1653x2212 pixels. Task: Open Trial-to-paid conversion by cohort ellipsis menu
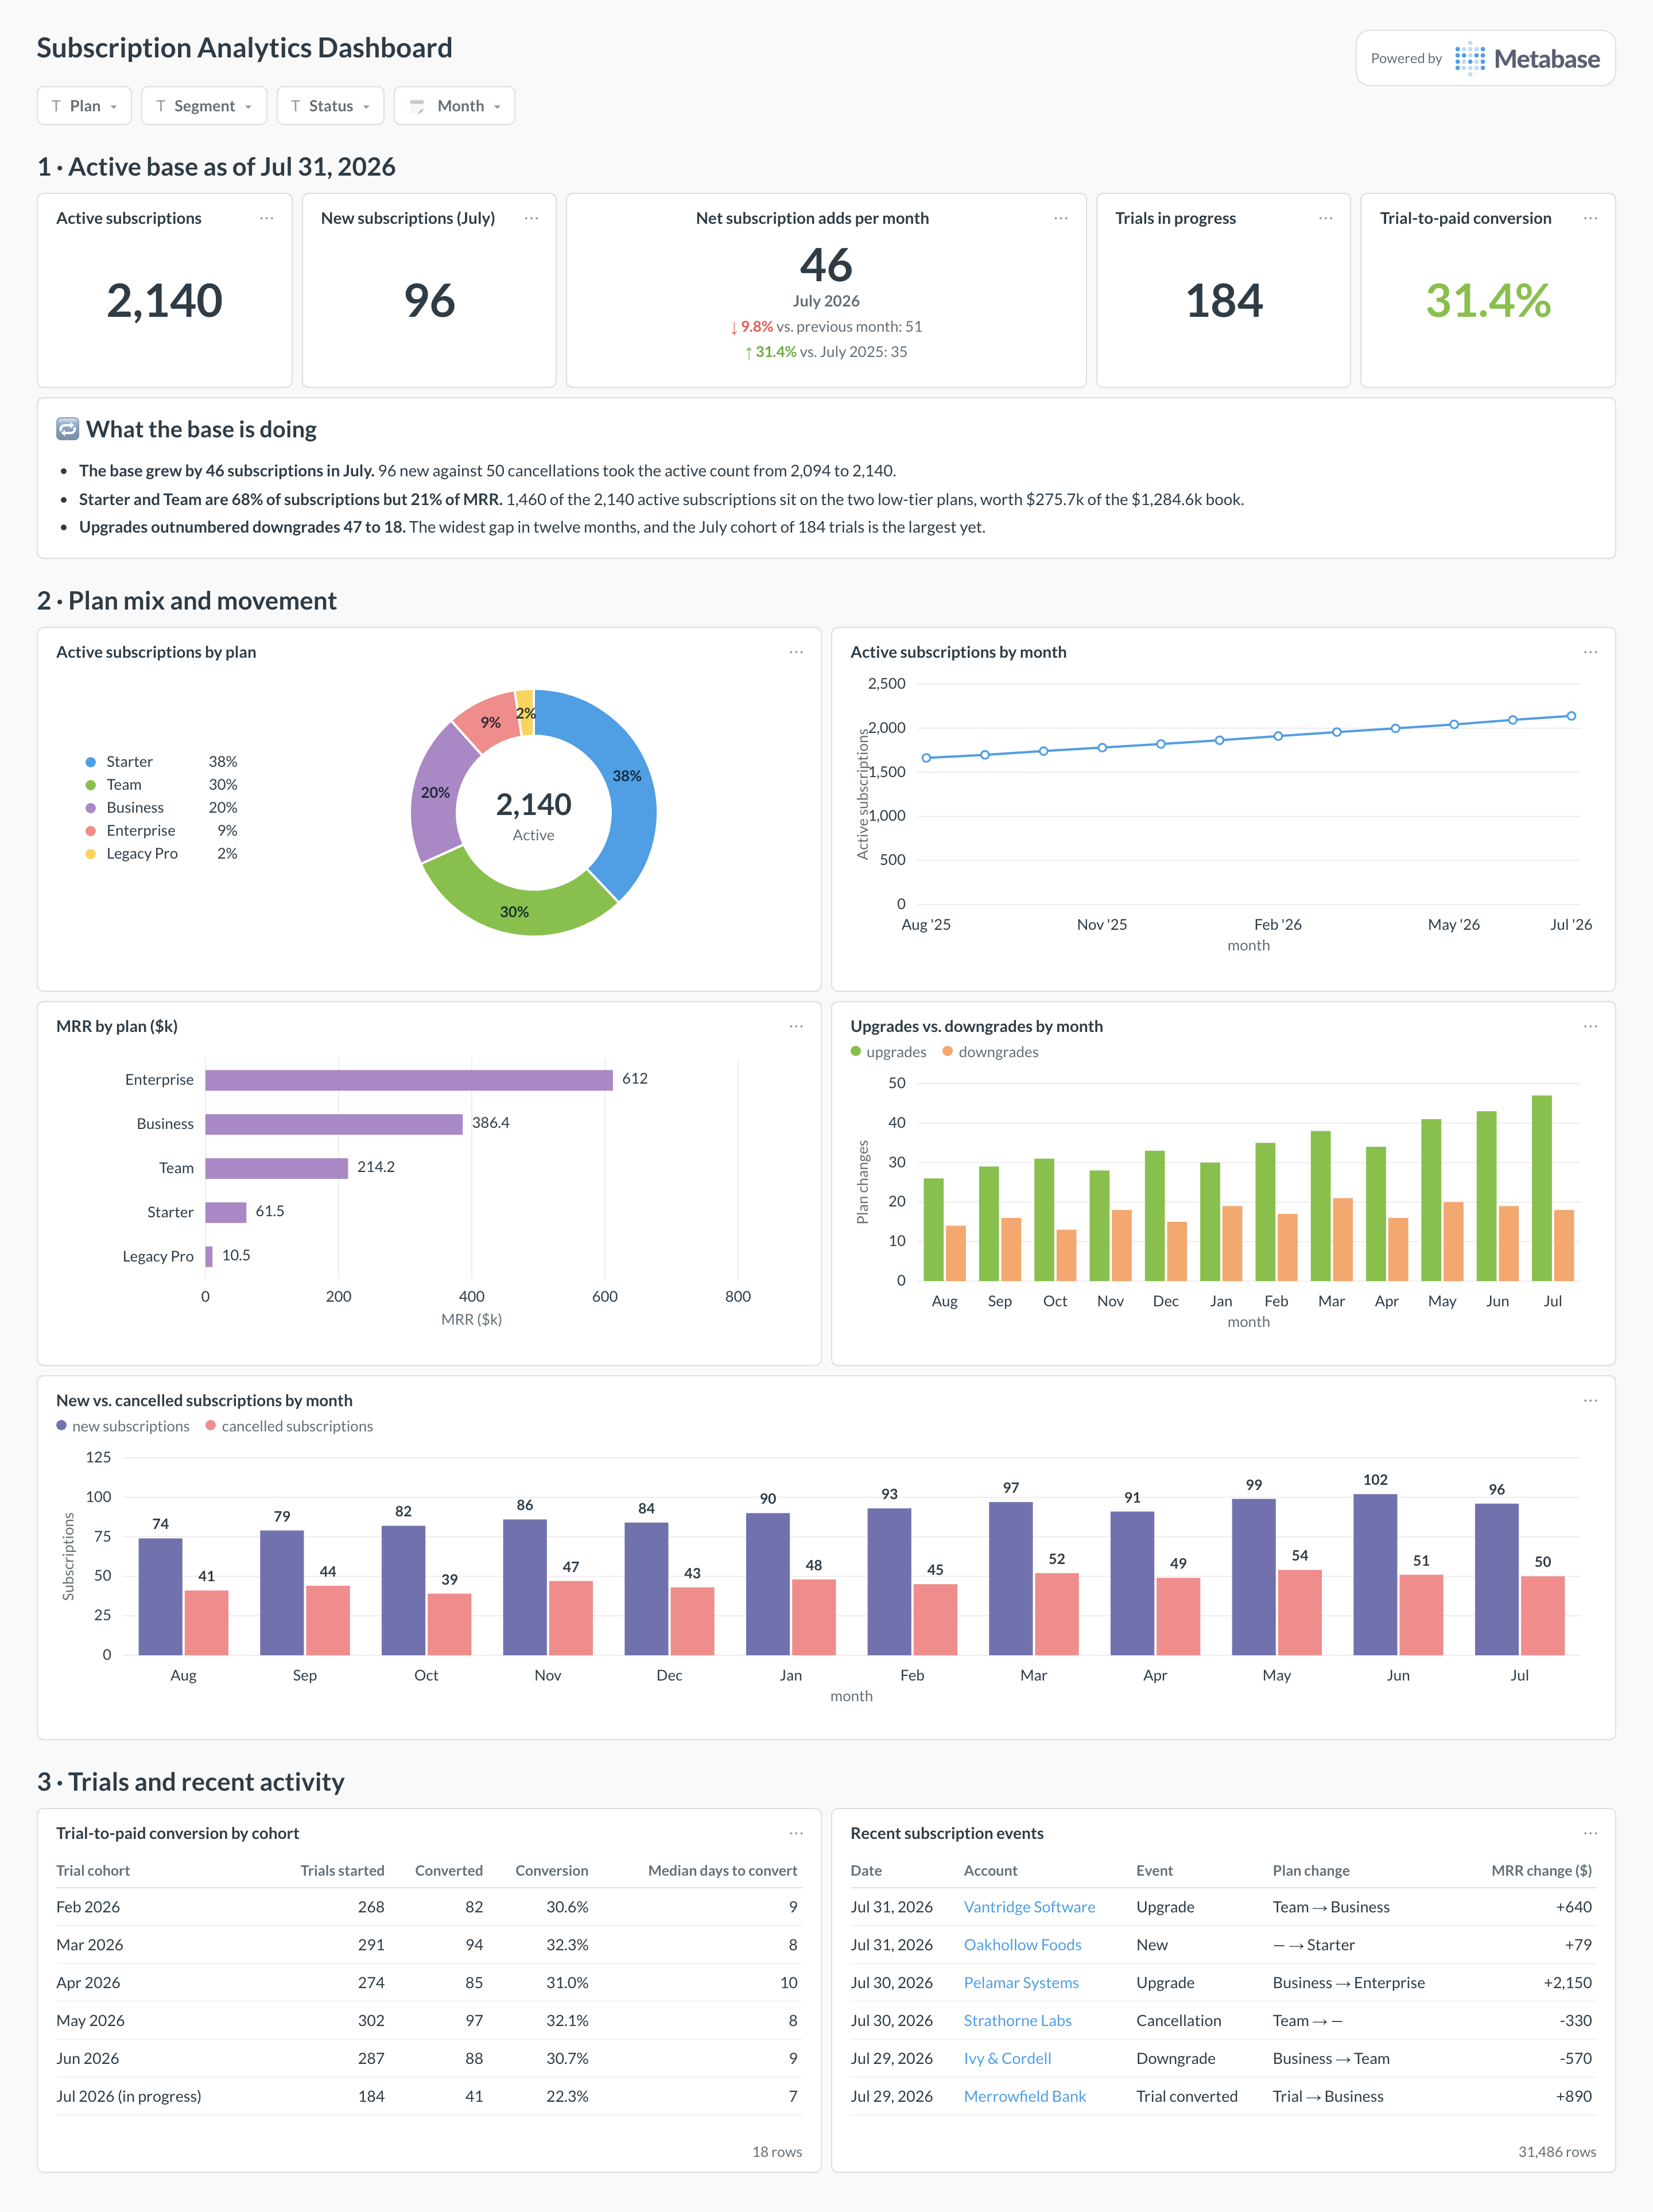point(796,1833)
